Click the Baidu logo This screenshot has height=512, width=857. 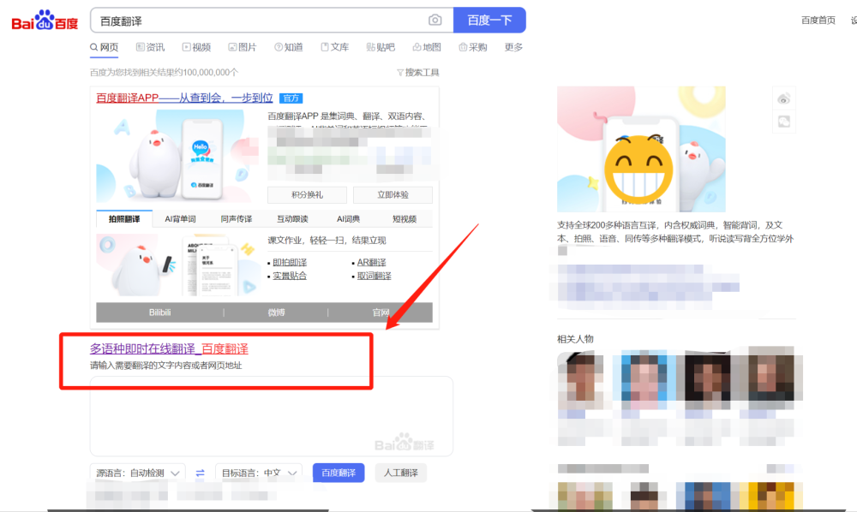coord(45,21)
